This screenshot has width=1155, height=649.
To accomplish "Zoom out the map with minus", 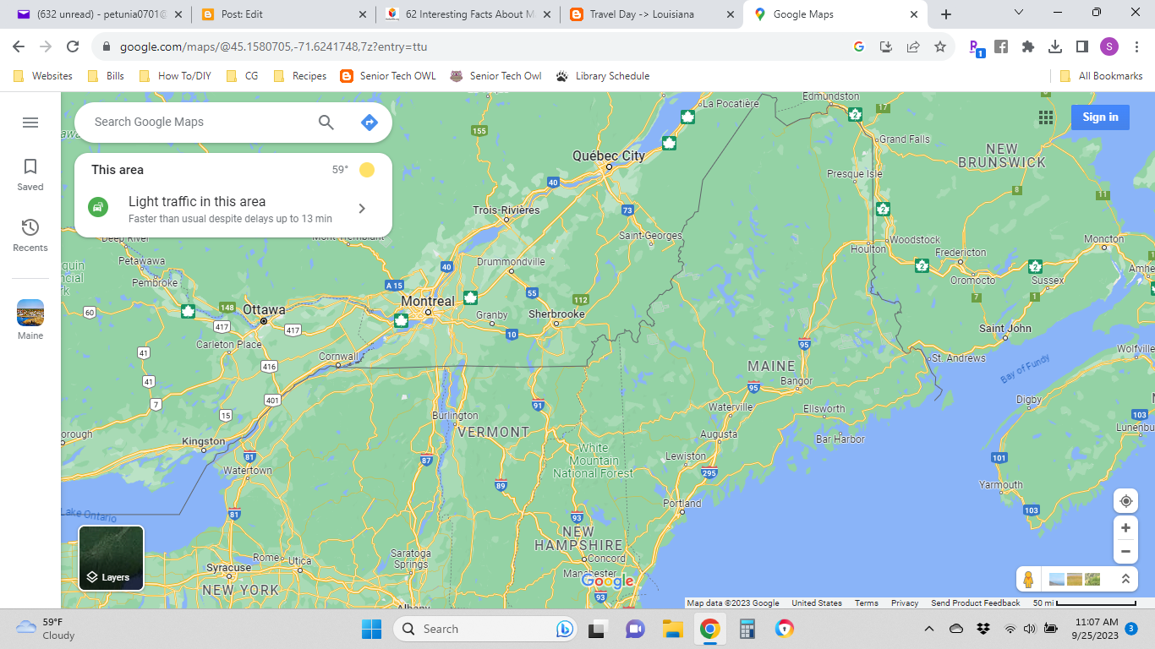I will pyautogui.click(x=1125, y=552).
